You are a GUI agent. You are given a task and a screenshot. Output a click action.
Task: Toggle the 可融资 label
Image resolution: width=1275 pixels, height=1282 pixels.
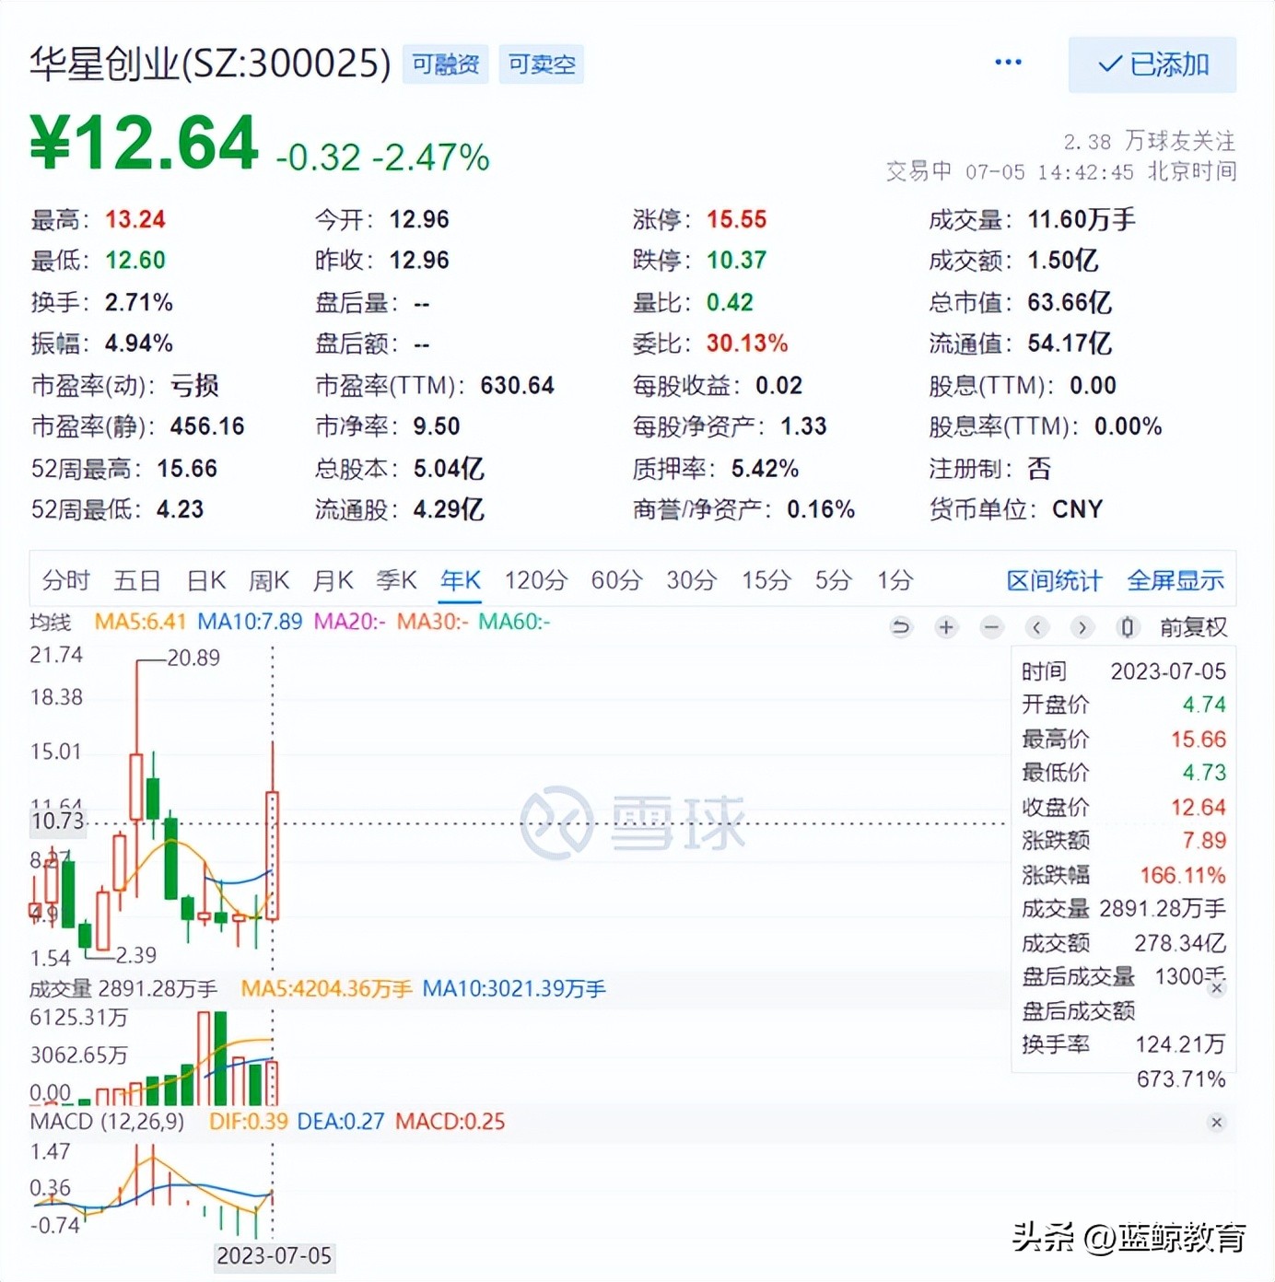coord(445,64)
